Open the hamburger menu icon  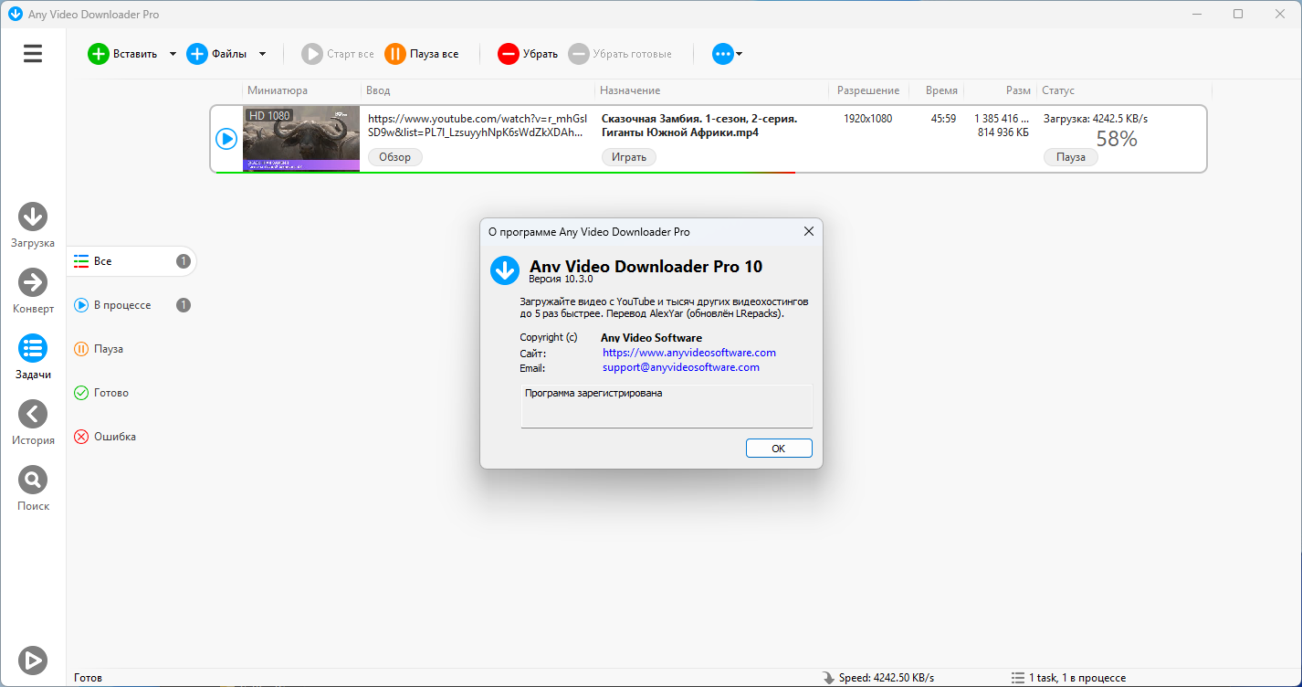33,54
